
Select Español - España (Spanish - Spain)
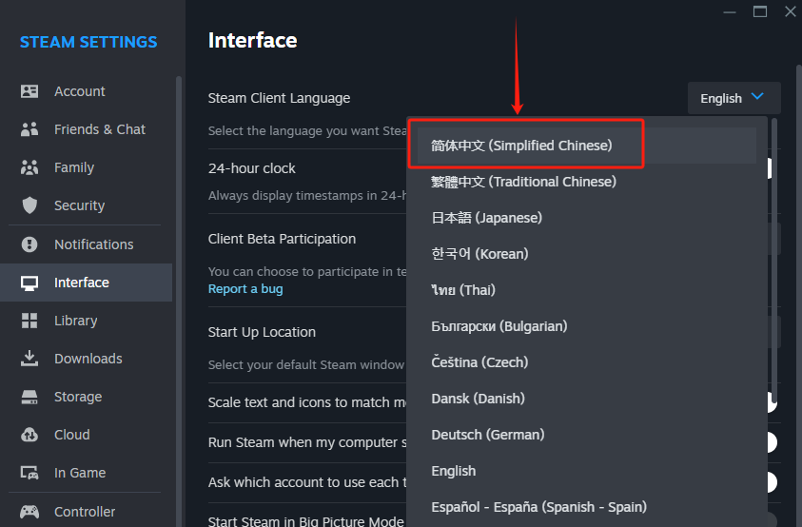(x=587, y=507)
